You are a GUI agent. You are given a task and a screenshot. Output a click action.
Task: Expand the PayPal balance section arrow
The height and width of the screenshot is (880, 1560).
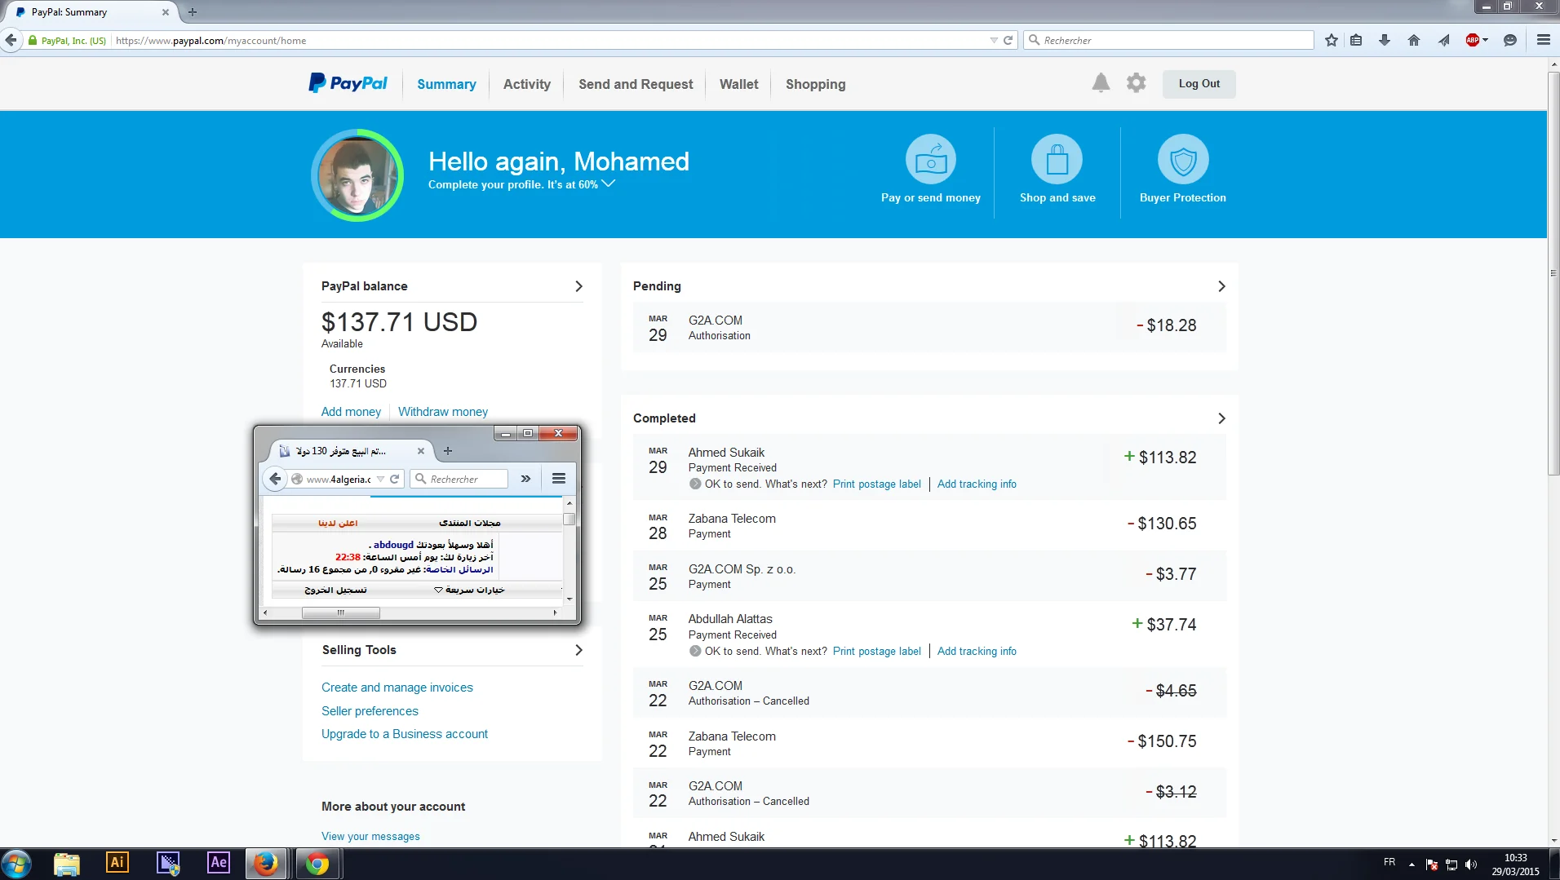coord(578,286)
